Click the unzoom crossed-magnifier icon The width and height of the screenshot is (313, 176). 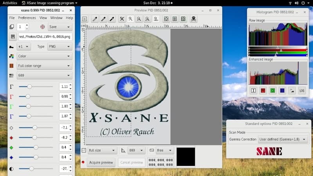(122, 19)
